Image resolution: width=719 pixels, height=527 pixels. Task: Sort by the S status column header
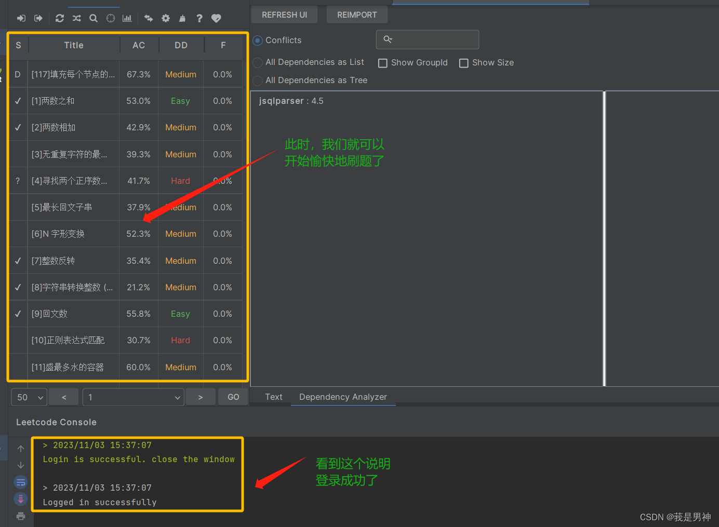tap(19, 45)
